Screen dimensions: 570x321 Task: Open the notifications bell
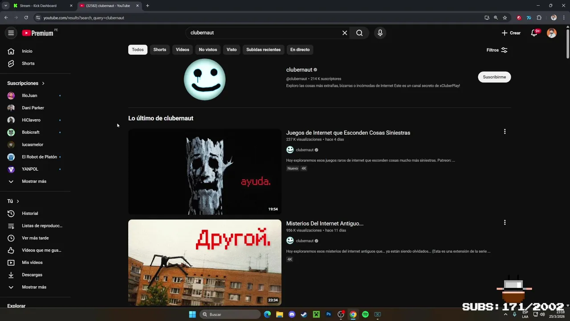click(x=534, y=33)
